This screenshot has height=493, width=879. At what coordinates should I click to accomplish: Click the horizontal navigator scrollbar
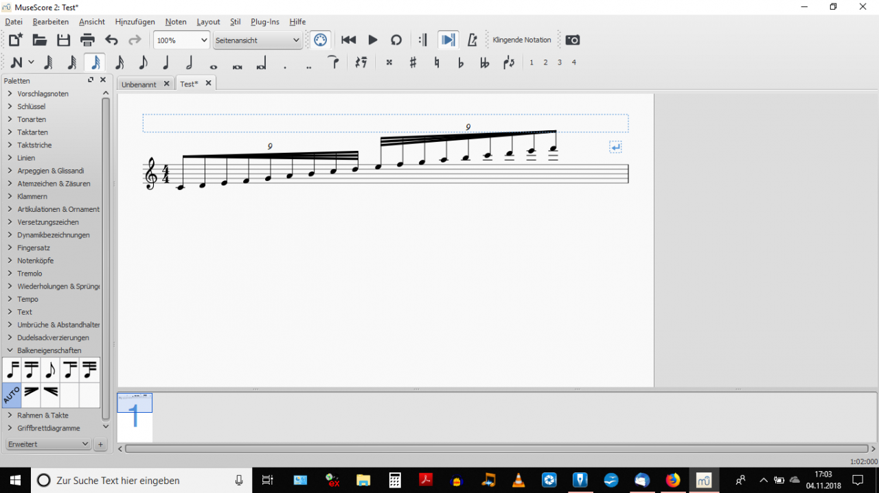click(498, 449)
